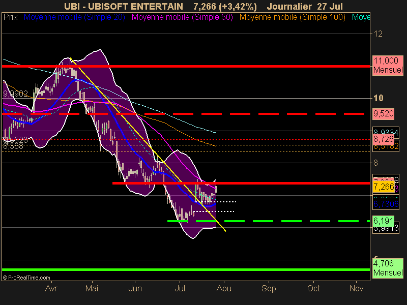This screenshot has width=407, height=305.
Task: Select the "8,726" red price tag
Action: [384, 139]
